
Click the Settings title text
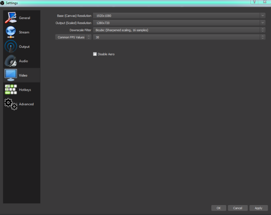[x=12, y=3]
